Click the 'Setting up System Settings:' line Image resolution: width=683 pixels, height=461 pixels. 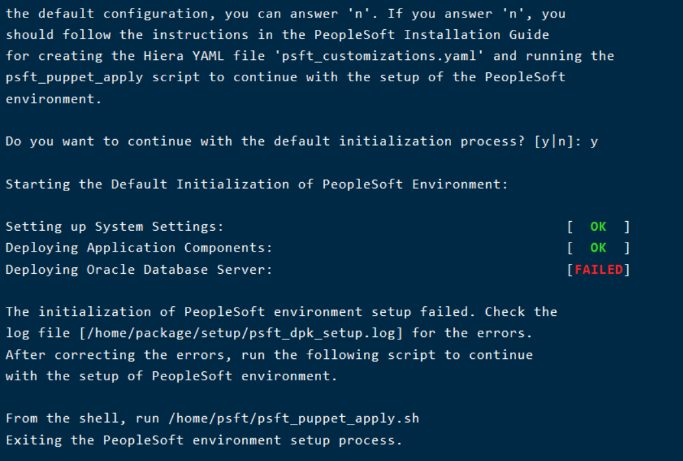click(x=114, y=226)
